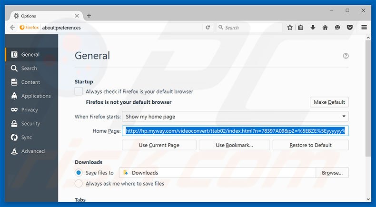Viewport: 376px width, 207px height.
Task: Click 'Firefox is not your default browser' text
Action: coord(129,102)
